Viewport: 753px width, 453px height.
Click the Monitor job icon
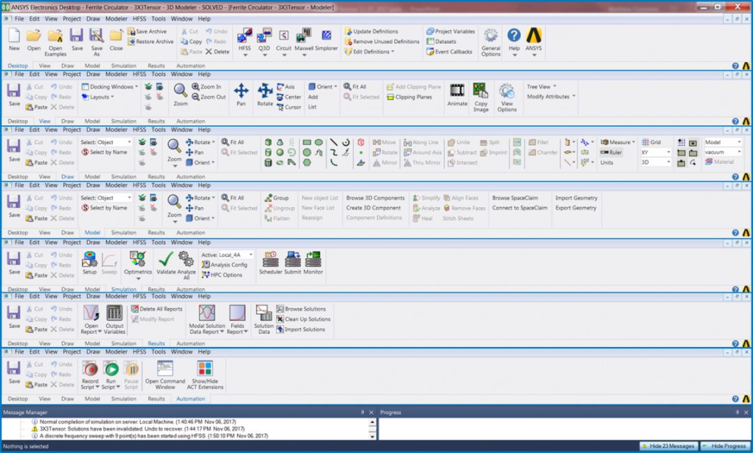313,259
